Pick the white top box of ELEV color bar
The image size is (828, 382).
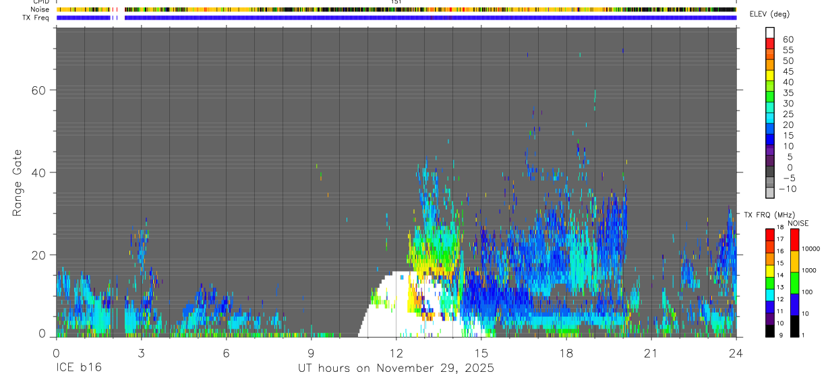pyautogui.click(x=770, y=32)
